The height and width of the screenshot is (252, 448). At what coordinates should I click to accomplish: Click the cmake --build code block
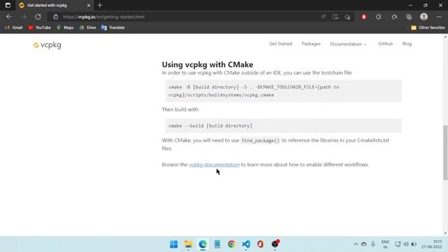(283, 126)
